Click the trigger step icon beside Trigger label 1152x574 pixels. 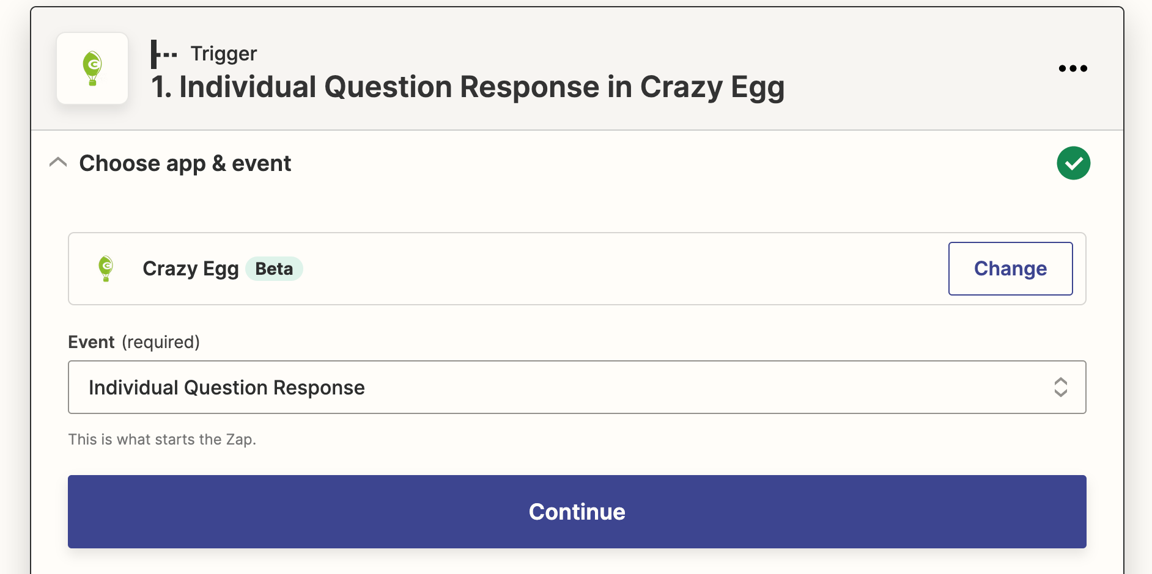(164, 54)
